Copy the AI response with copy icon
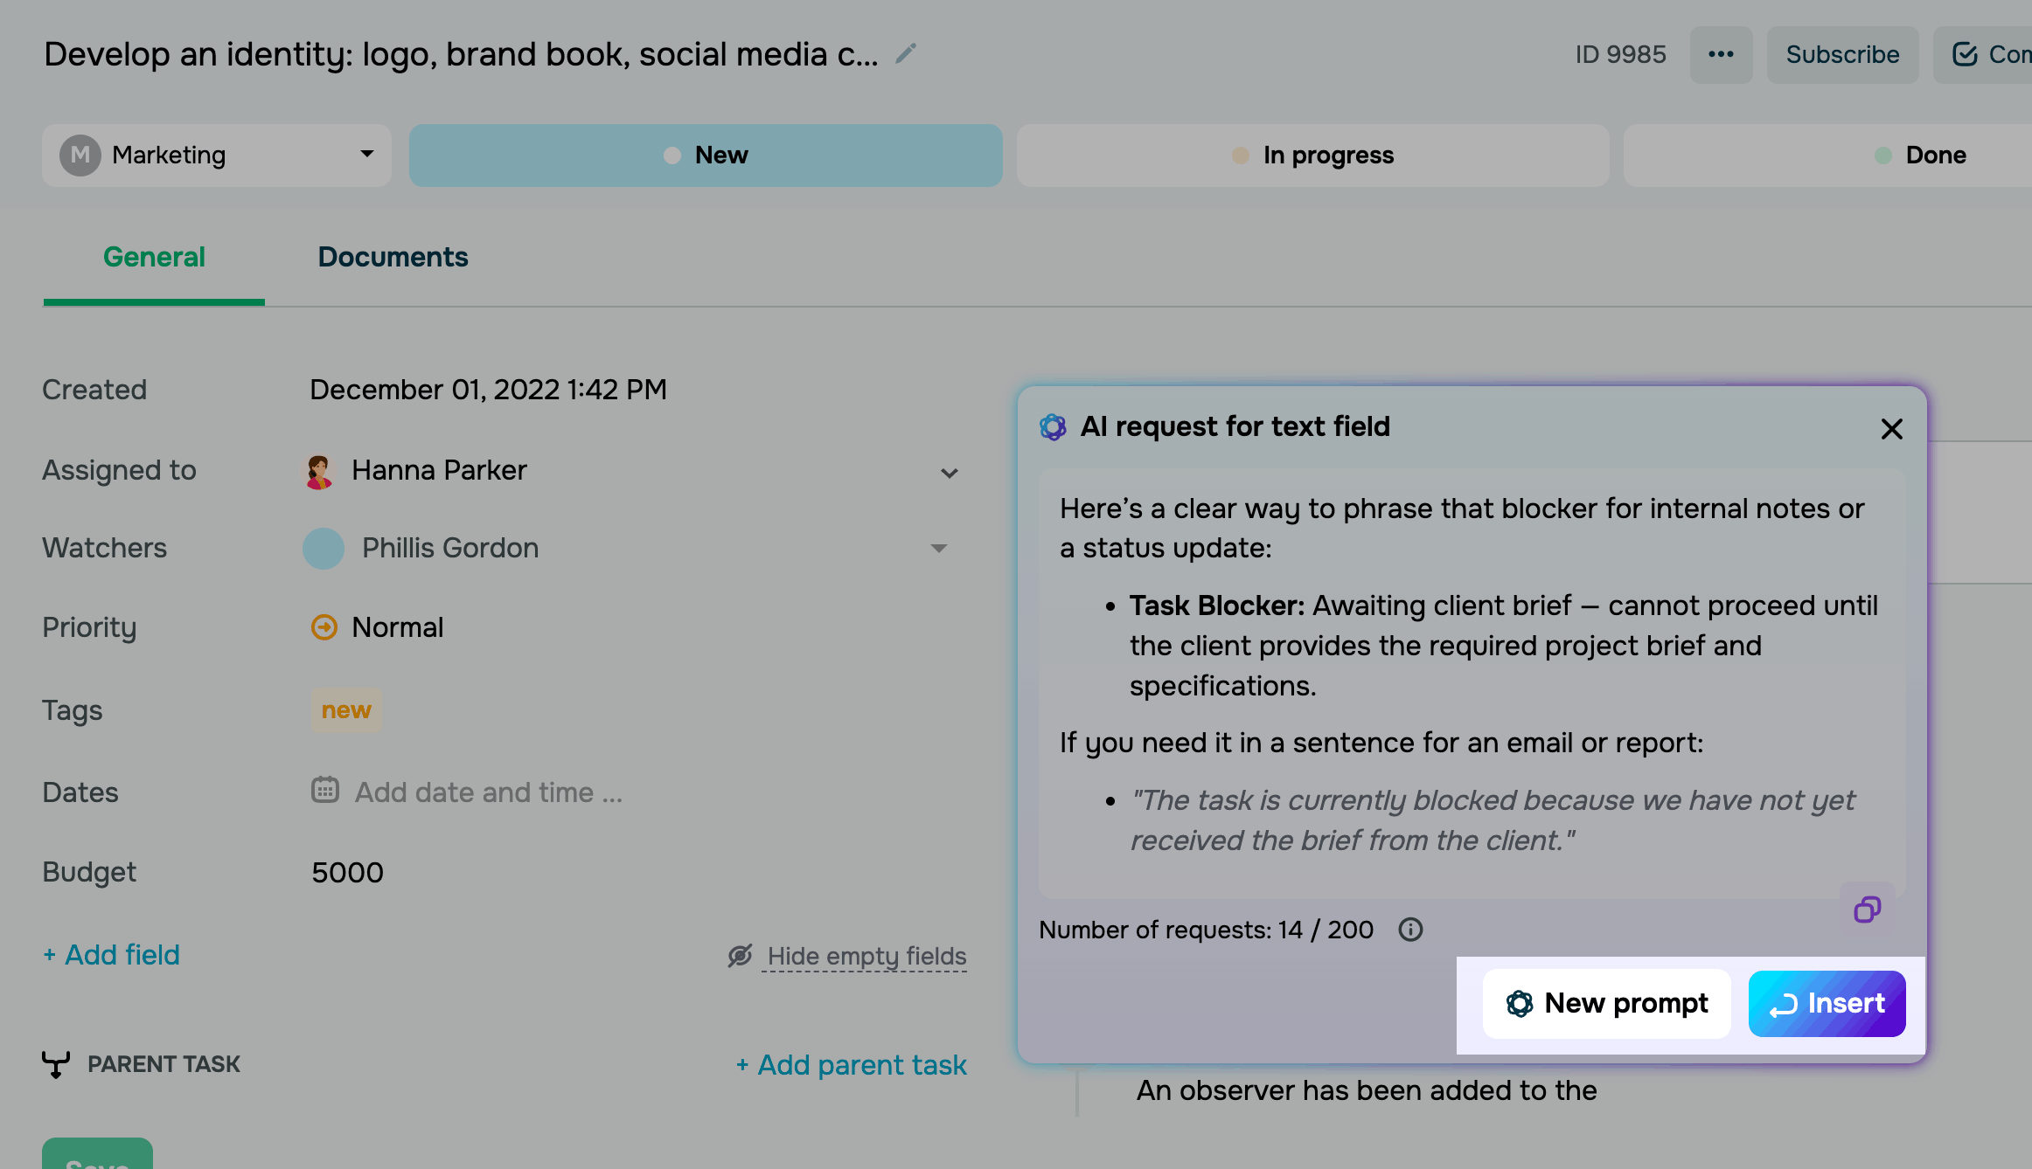Screen dimensions: 2032x1169 pos(1867,910)
